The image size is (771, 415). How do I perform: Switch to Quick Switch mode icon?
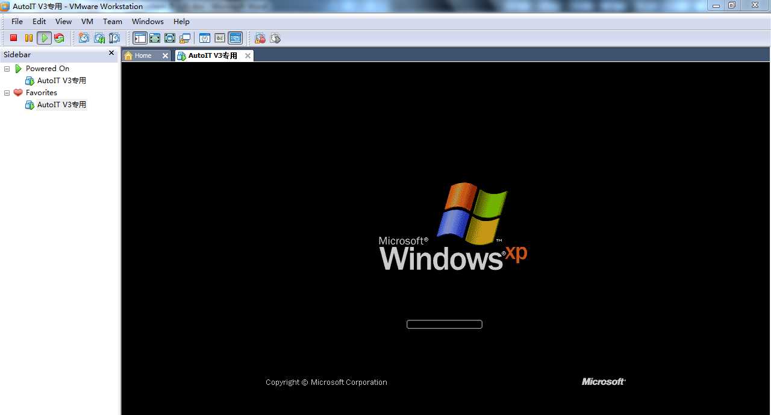[x=155, y=38]
